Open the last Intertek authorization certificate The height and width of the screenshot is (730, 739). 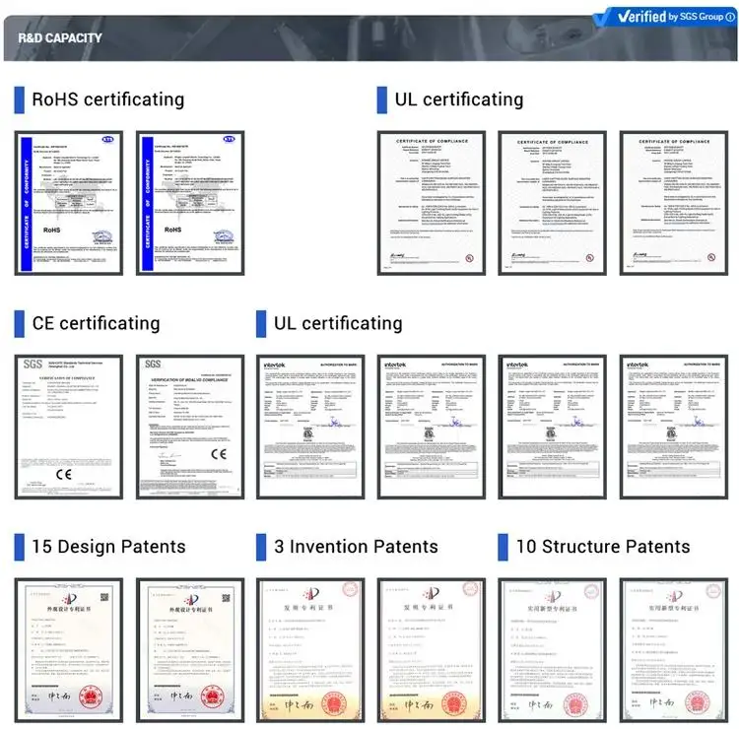[x=674, y=427]
